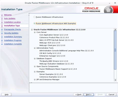This screenshot has width=118, height=97.
Task: Select Coherence Product Files 12.2.1.0.0
Action: click(x=54, y=38)
